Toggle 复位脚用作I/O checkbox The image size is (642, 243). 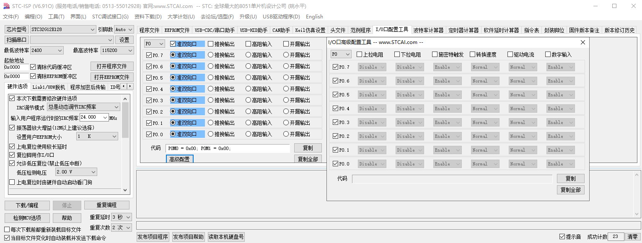12,155
